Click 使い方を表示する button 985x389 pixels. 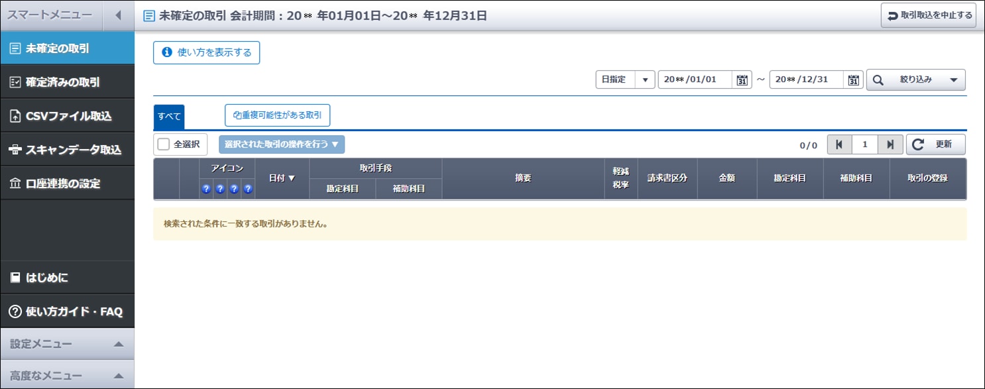click(206, 52)
